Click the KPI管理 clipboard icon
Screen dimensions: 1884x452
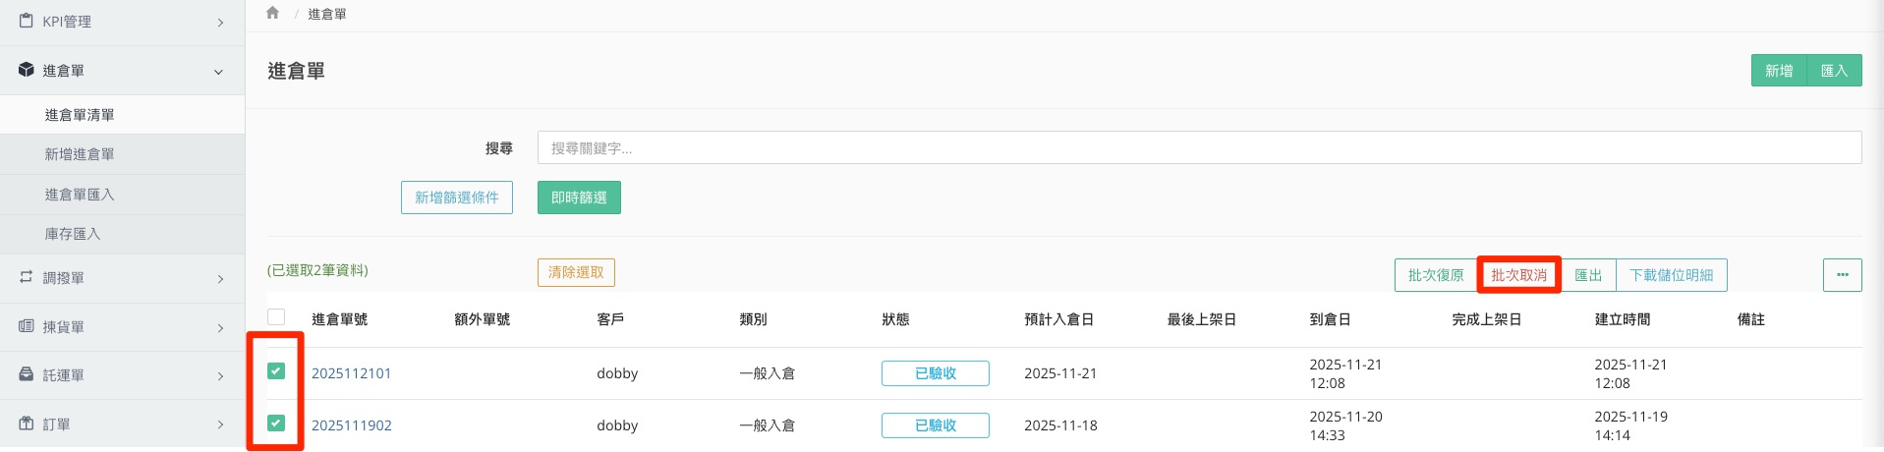pos(27,21)
